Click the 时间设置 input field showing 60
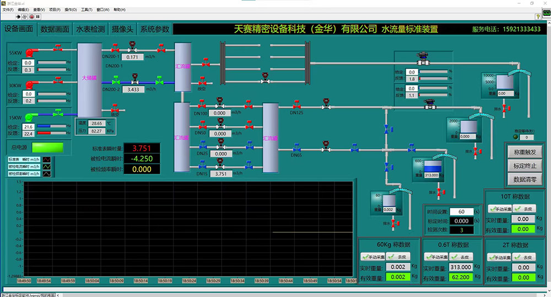551x297 pixels. click(x=461, y=212)
